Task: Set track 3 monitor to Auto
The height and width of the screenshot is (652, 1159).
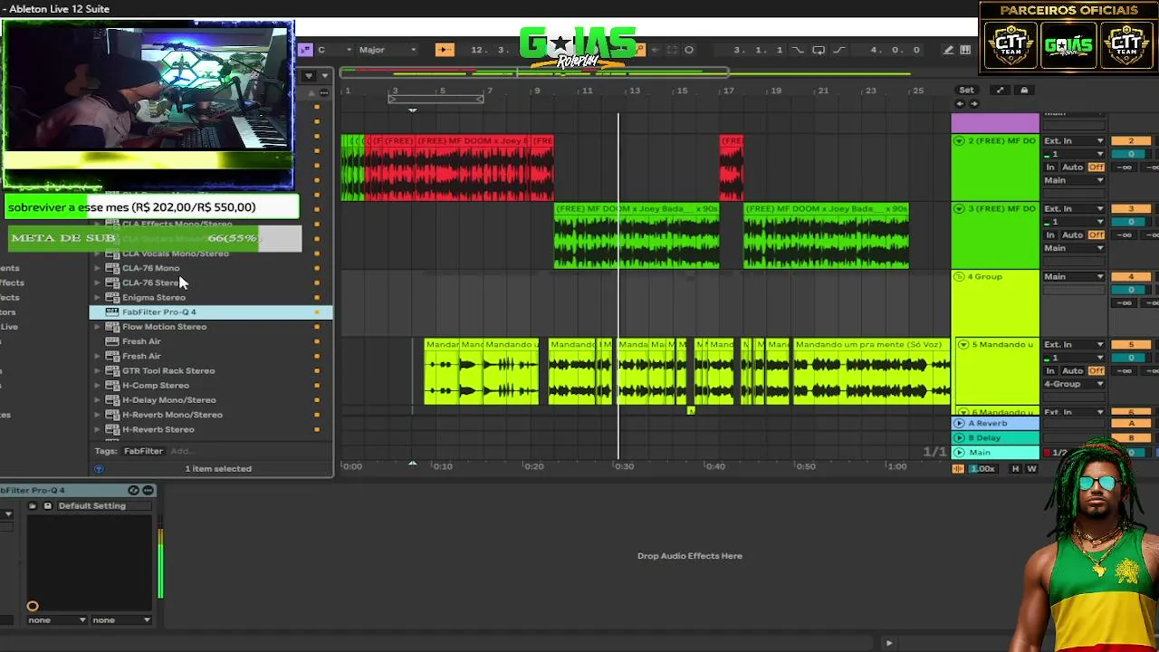Action: coord(1072,235)
